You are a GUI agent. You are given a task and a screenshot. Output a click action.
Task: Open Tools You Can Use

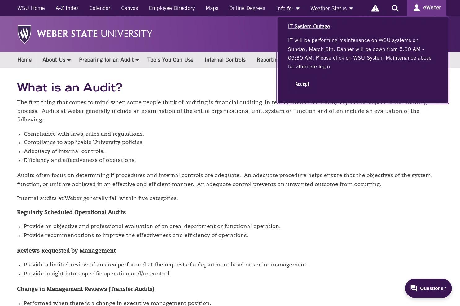pos(170,60)
